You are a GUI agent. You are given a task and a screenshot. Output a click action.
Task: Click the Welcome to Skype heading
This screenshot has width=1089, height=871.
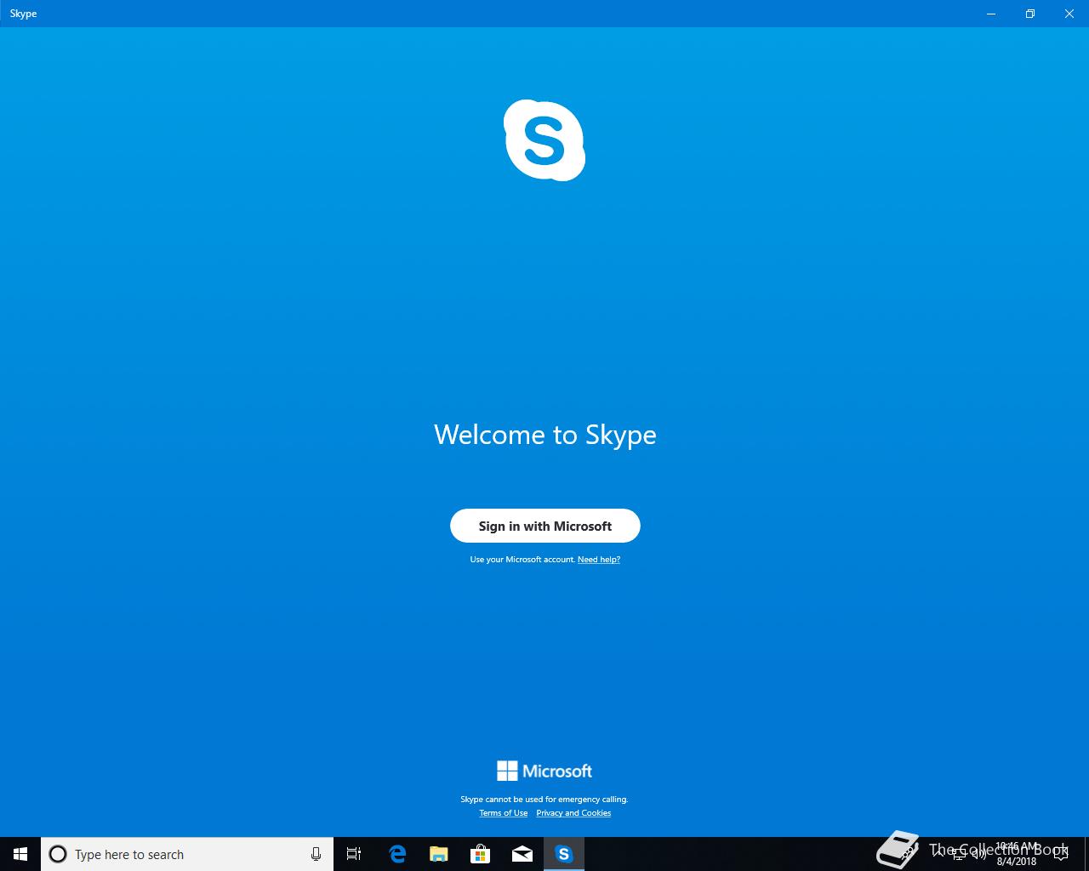point(544,435)
